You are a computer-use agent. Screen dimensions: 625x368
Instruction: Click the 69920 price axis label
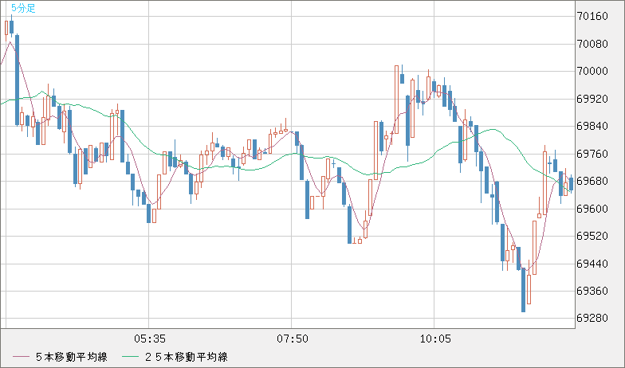pos(592,99)
